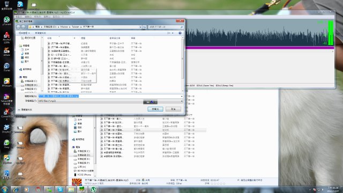Focus the search box in the save dialog
The width and height of the screenshot is (343, 193).
click(x=166, y=27)
